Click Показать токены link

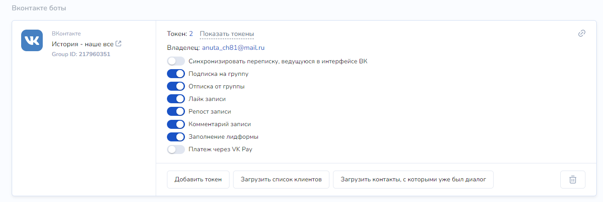click(x=227, y=34)
